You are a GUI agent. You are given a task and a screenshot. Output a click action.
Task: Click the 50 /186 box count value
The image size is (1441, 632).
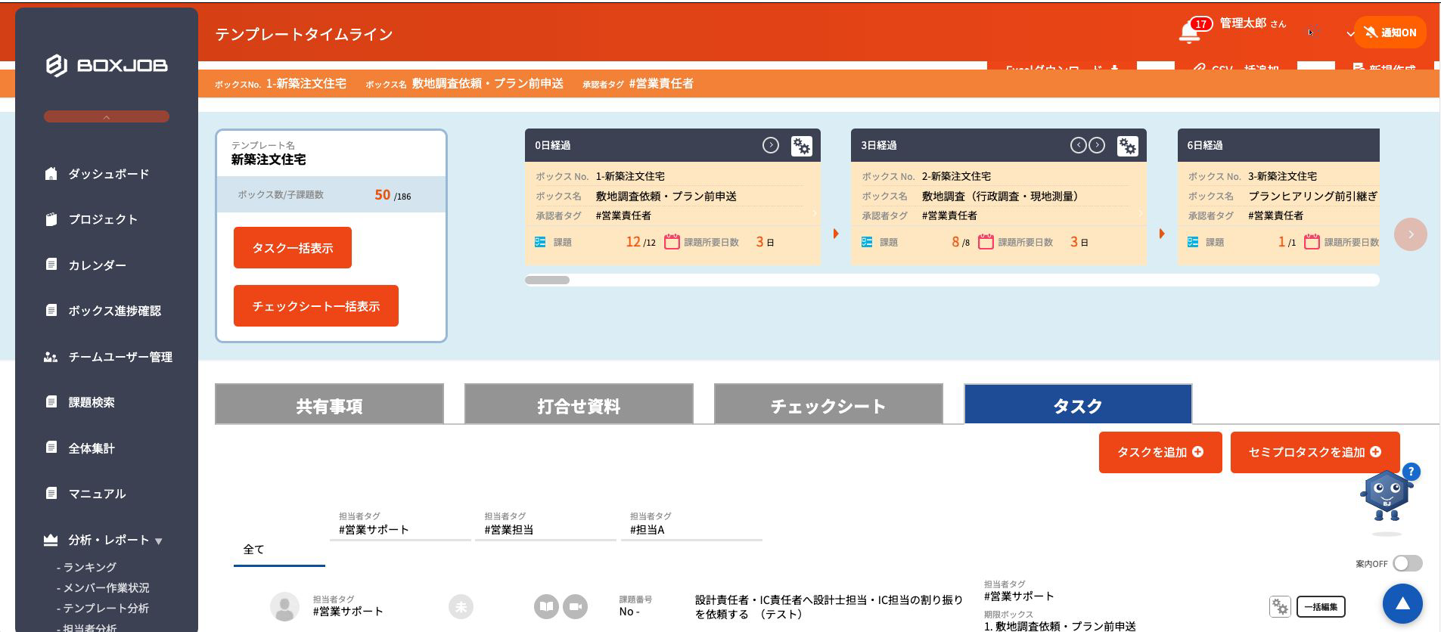click(x=393, y=195)
